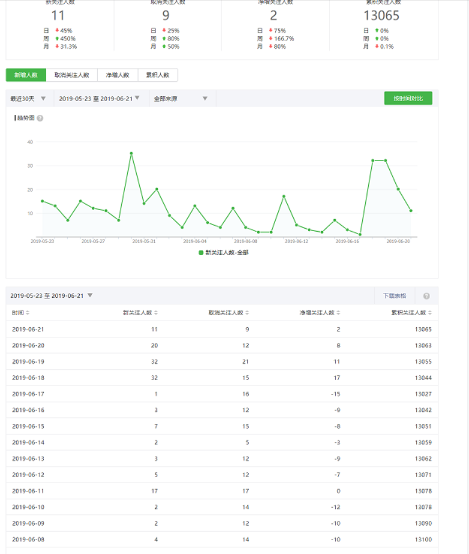Open the table help question icon

coord(426,296)
